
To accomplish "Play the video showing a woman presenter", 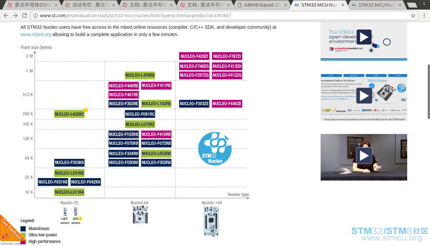I will (364, 155).
